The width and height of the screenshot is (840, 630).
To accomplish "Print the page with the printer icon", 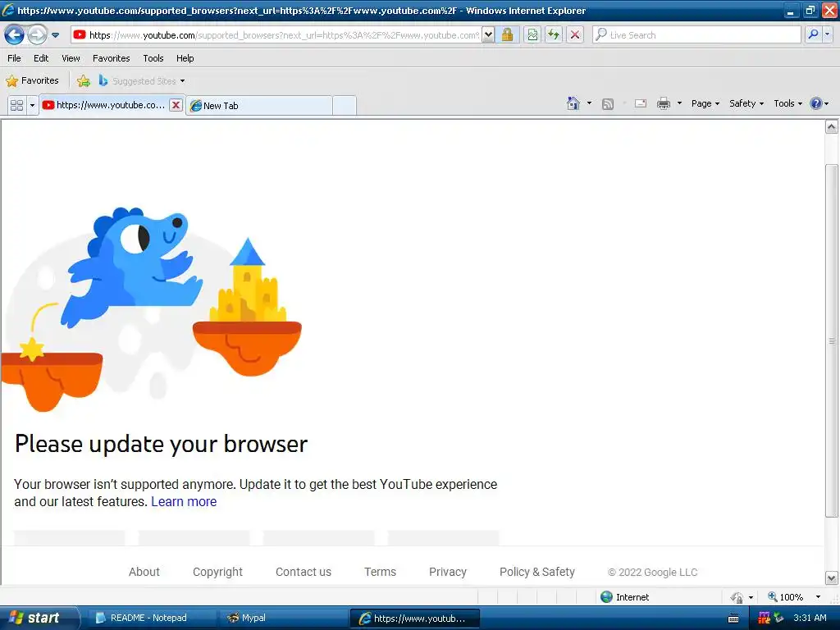I will coord(663,103).
